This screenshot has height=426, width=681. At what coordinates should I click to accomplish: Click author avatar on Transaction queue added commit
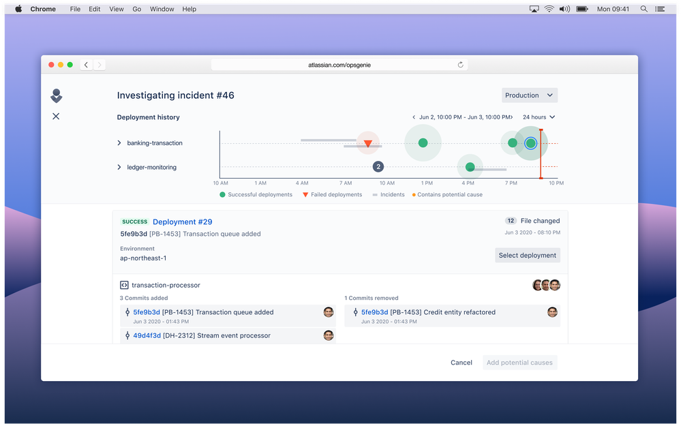(329, 311)
